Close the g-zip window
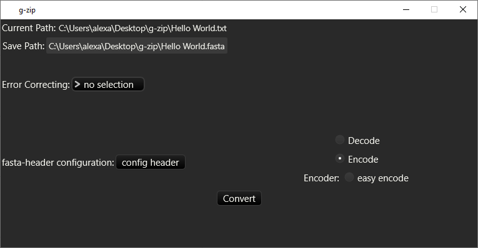478x248 pixels. click(463, 10)
